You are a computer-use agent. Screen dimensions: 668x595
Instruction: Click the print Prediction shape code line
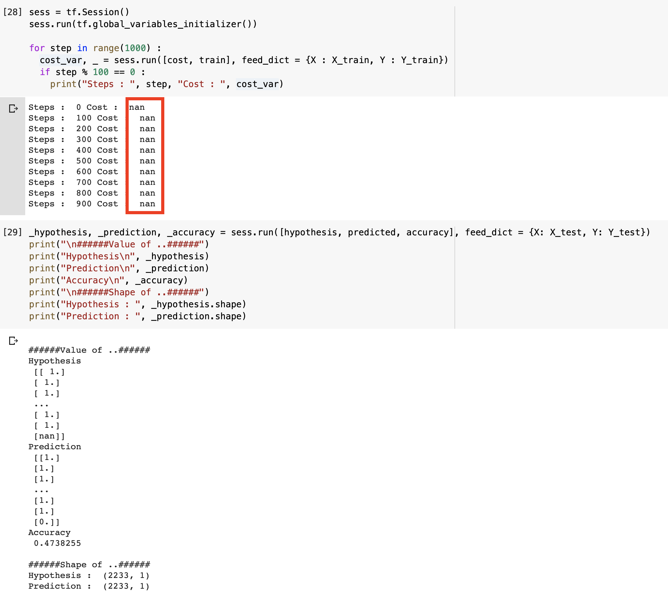tap(137, 316)
